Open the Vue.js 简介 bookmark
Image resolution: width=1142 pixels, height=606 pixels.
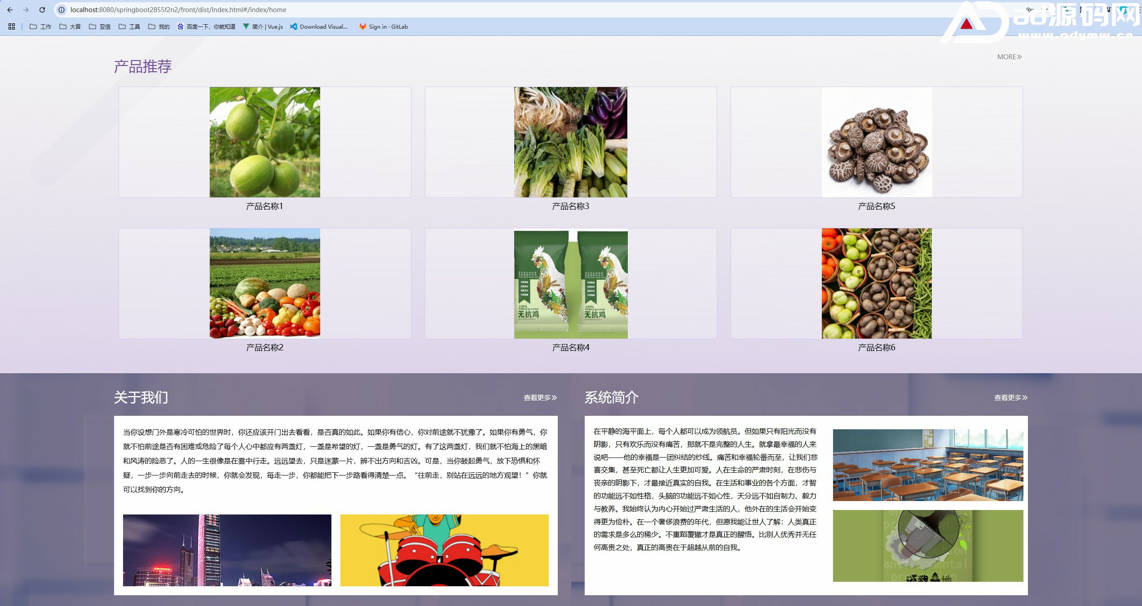point(263,26)
